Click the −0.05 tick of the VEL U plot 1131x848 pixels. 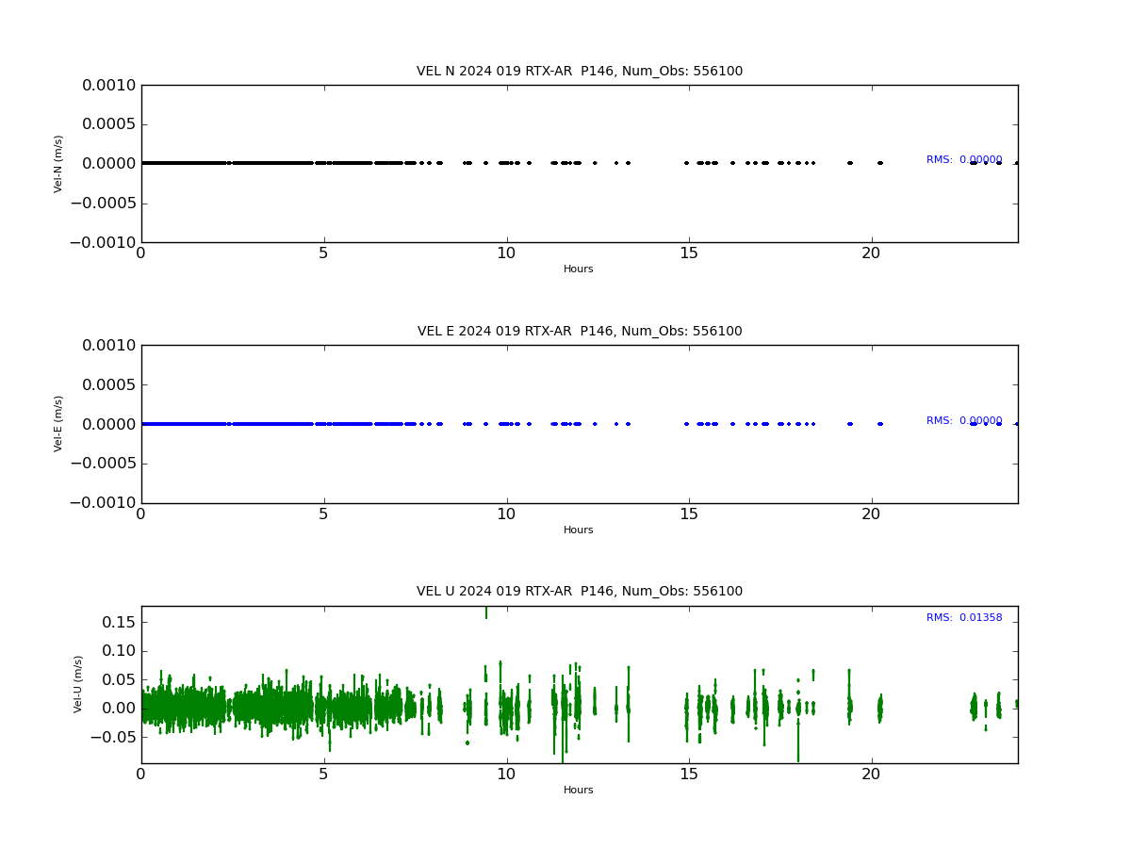pyautogui.click(x=110, y=738)
